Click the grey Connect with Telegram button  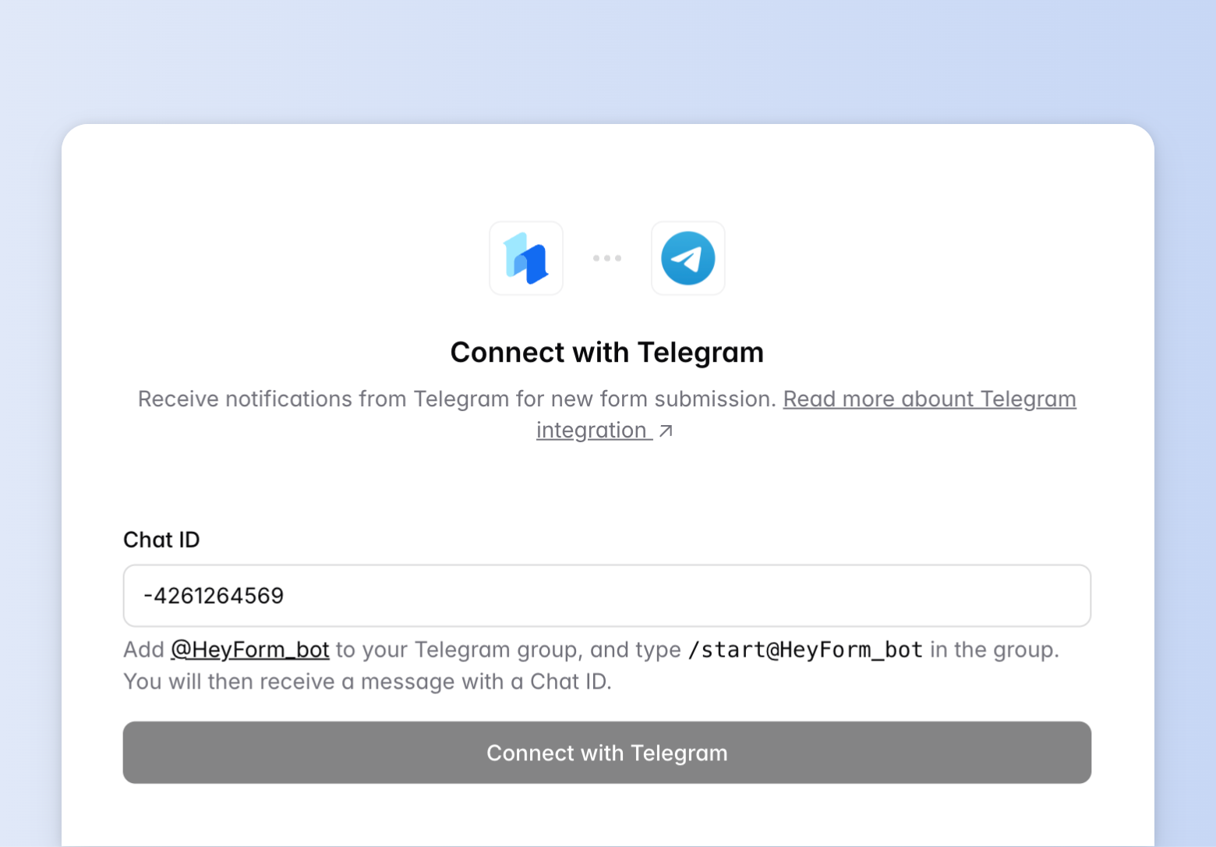click(606, 753)
